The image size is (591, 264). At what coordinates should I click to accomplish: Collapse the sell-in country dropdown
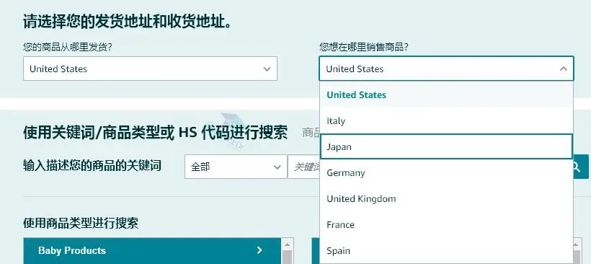(446, 69)
